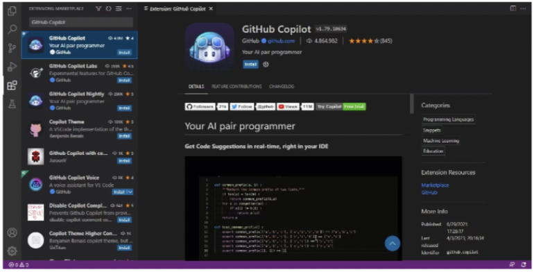The width and height of the screenshot is (534, 272).
Task: Refresh the extensions marketplace list
Action: point(108,8)
